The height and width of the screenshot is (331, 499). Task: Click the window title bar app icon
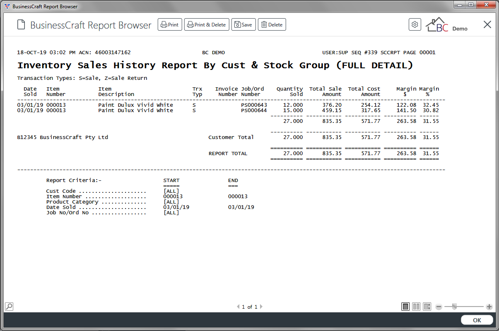(x=7, y=7)
